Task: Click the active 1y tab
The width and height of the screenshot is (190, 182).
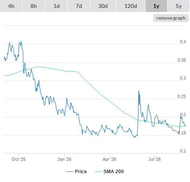Action: [x=156, y=6]
